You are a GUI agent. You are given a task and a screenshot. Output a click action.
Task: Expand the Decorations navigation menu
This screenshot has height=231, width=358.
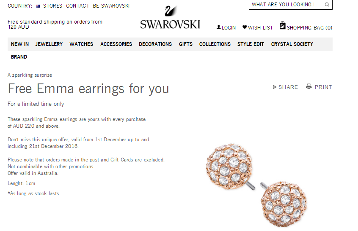(x=155, y=44)
